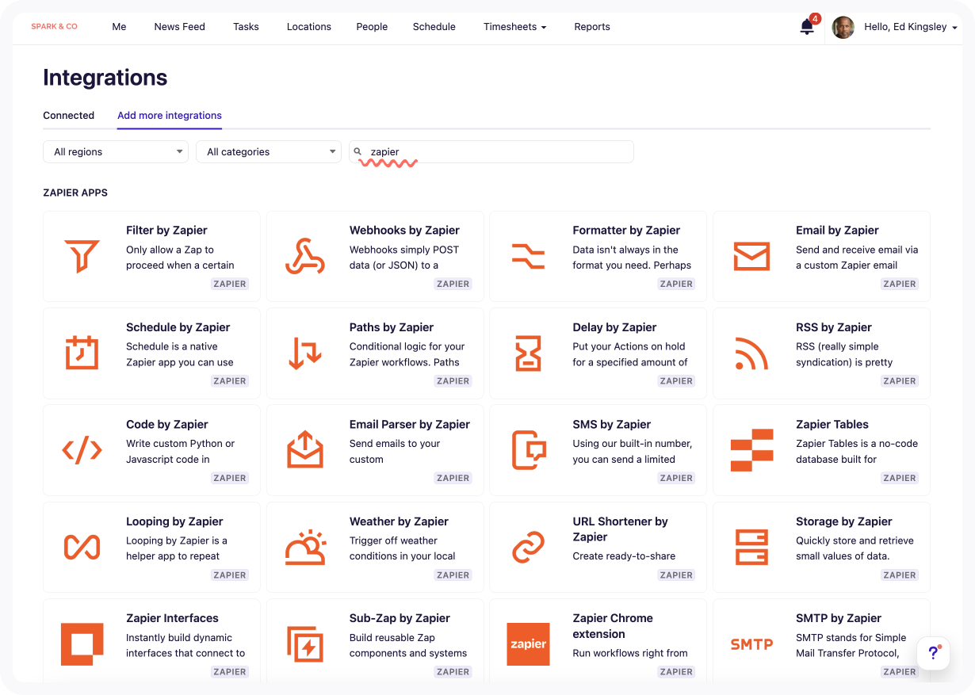Go to the Me page

pos(119,27)
